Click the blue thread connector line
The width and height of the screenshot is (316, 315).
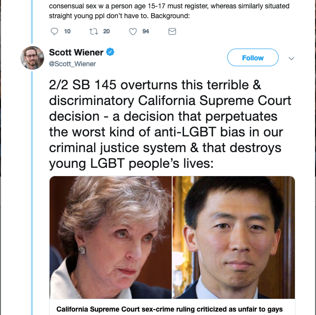(x=32, y=192)
